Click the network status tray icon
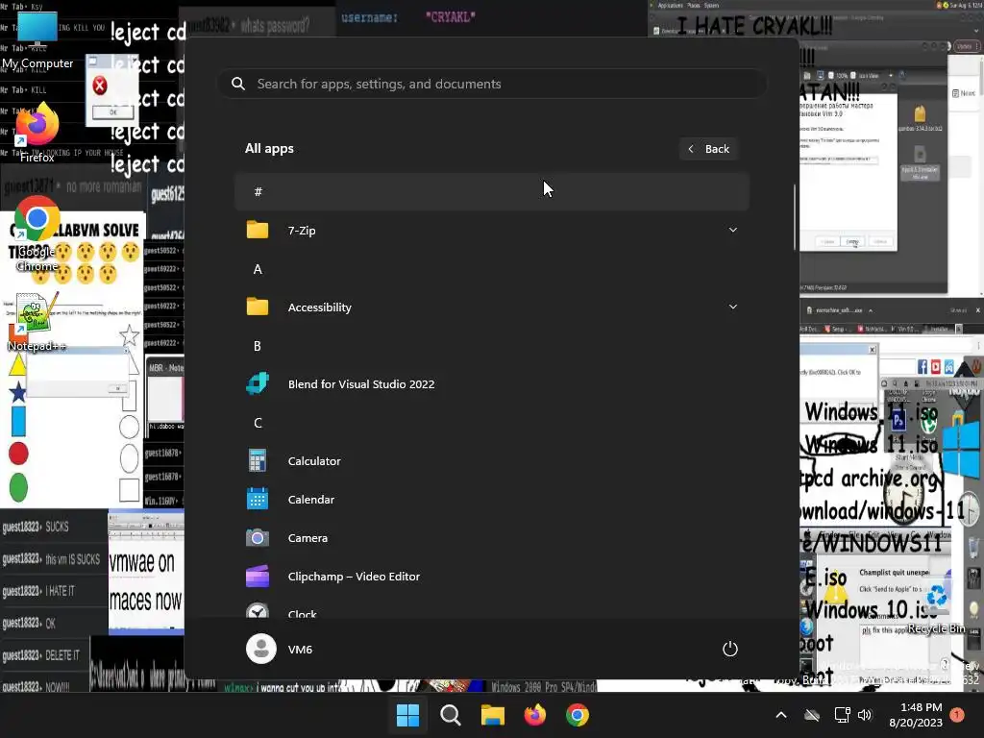 [x=842, y=715]
